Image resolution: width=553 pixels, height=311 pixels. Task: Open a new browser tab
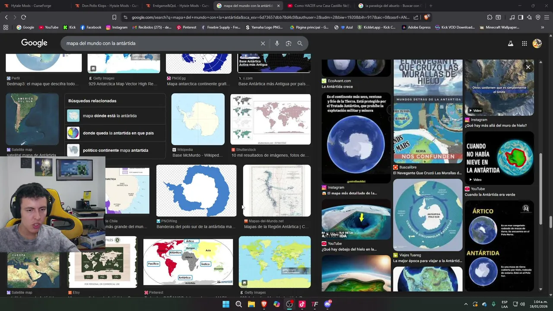pyautogui.click(x=431, y=6)
